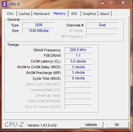Click the OK button
The width and height of the screenshot is (133, 132).
(x=117, y=125)
